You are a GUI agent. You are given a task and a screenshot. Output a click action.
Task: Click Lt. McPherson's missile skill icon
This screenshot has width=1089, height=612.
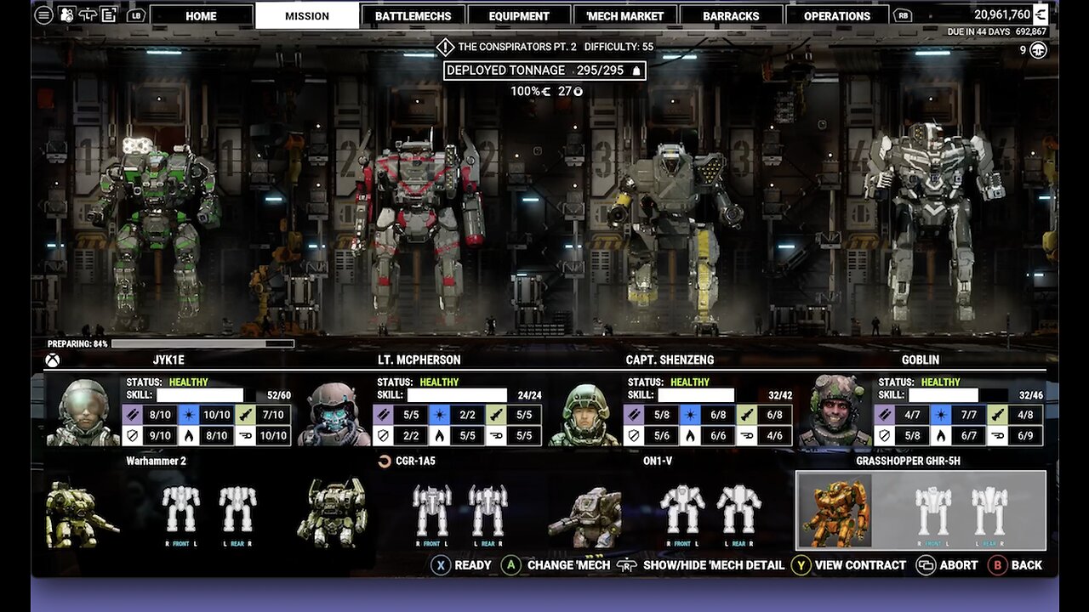point(494,415)
